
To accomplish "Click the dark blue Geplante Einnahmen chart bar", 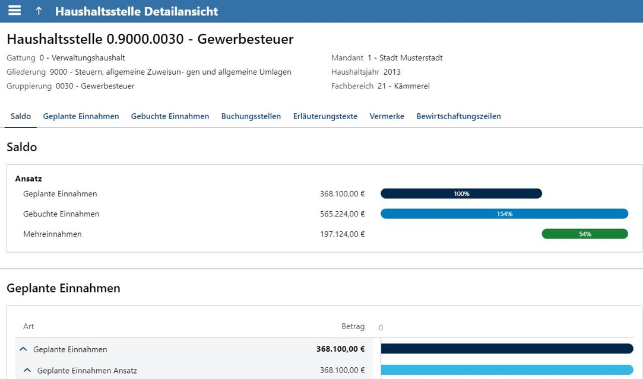I will coord(506,349).
